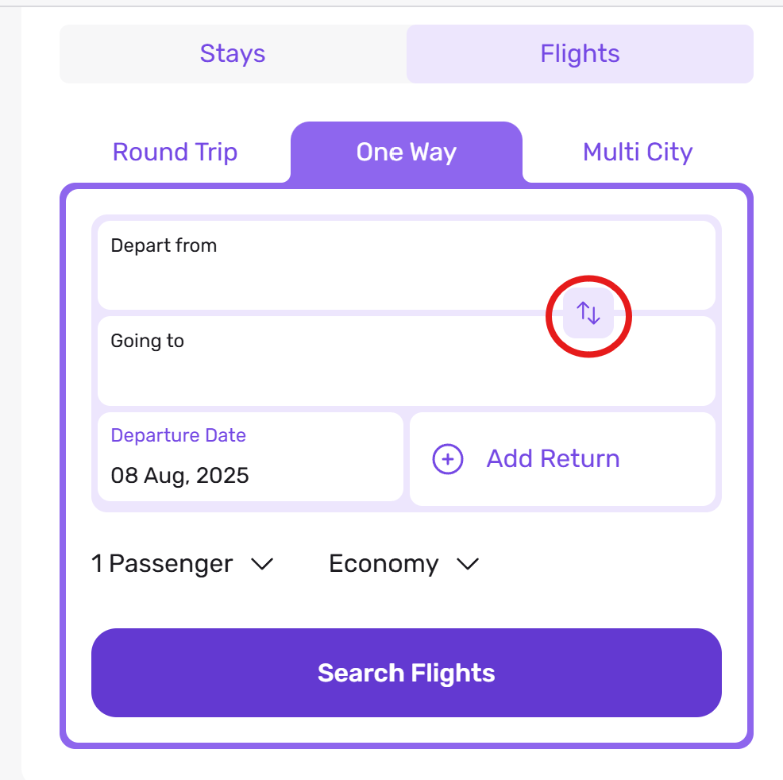Swap departure and destination with arrows icon
This screenshot has width=783, height=780.
[588, 313]
